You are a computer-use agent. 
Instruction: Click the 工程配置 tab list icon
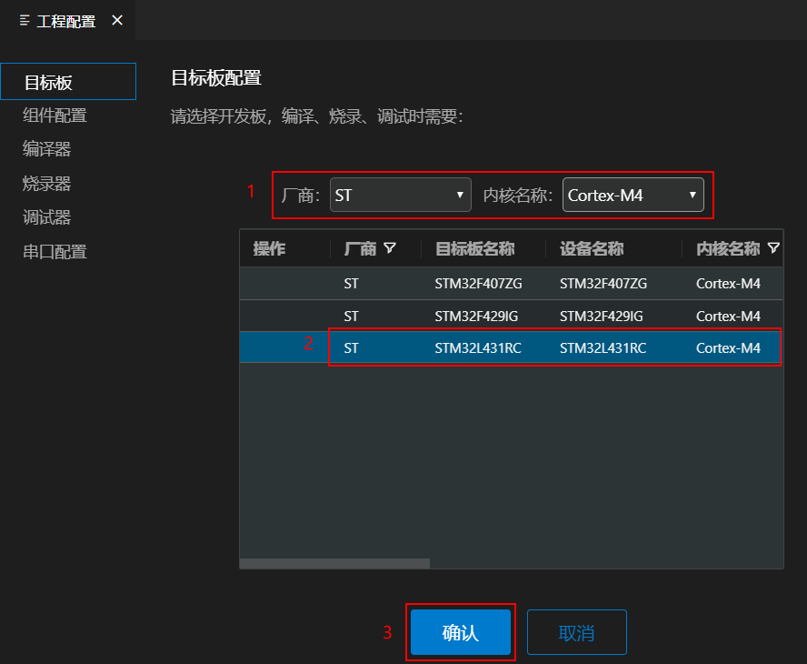tap(25, 21)
